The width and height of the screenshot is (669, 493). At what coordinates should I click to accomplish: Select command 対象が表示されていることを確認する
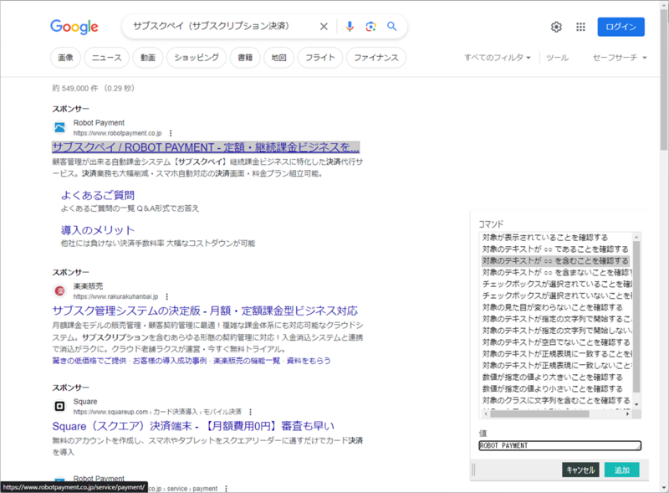click(x=555, y=238)
